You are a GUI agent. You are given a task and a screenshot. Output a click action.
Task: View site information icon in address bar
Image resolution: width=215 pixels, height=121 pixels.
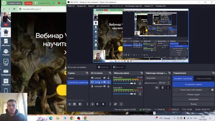(20, 9)
